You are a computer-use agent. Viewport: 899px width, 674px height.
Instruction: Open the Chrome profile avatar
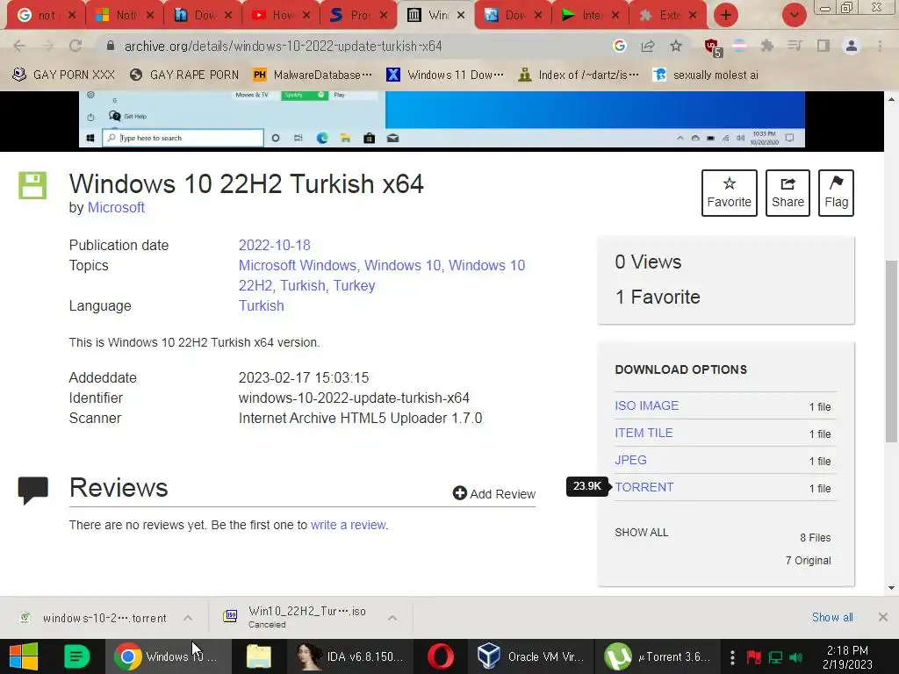coord(852,46)
